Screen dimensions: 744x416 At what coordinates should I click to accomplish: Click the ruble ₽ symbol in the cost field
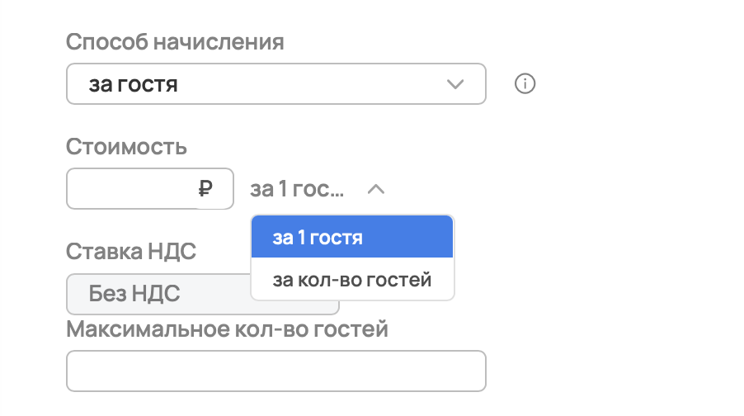click(206, 189)
